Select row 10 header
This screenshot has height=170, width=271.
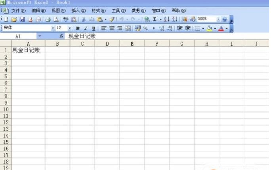[6, 109]
